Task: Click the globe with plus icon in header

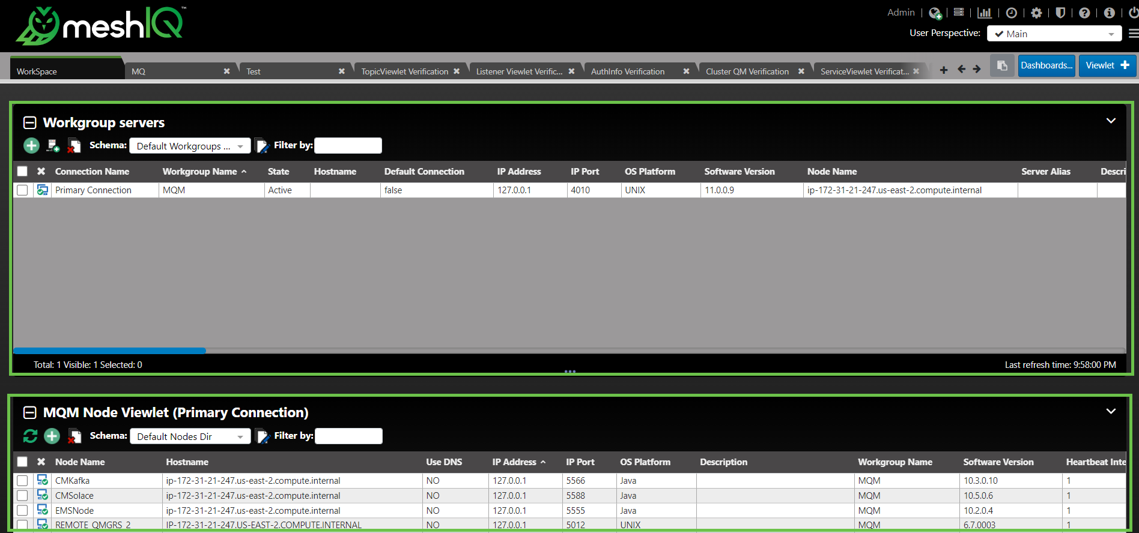Action: [x=935, y=13]
